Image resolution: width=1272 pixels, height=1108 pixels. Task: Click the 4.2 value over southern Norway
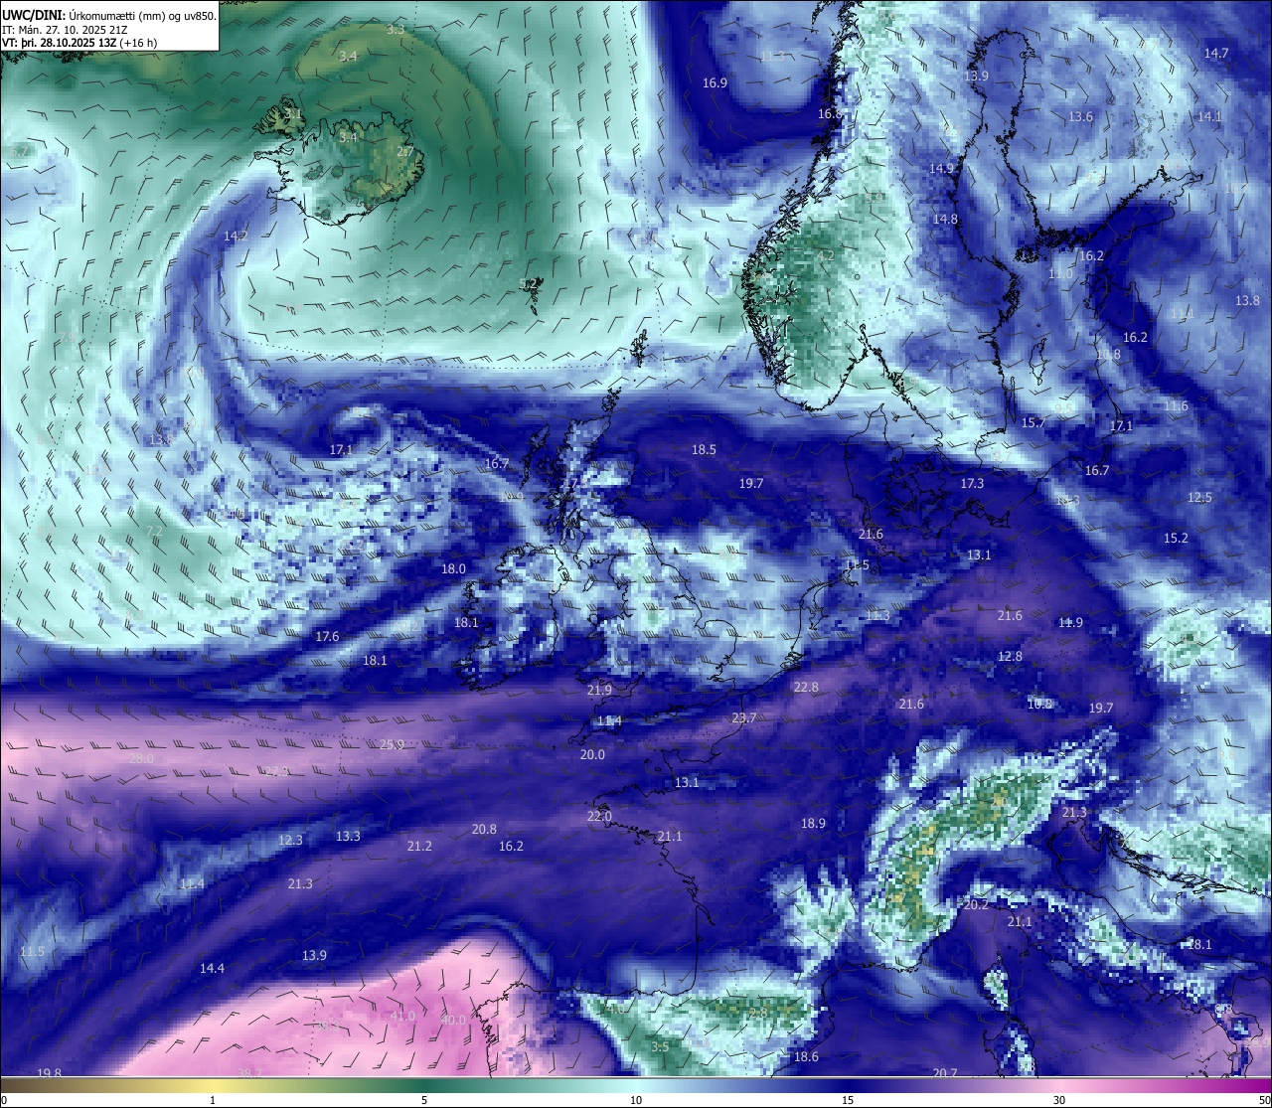point(825,256)
